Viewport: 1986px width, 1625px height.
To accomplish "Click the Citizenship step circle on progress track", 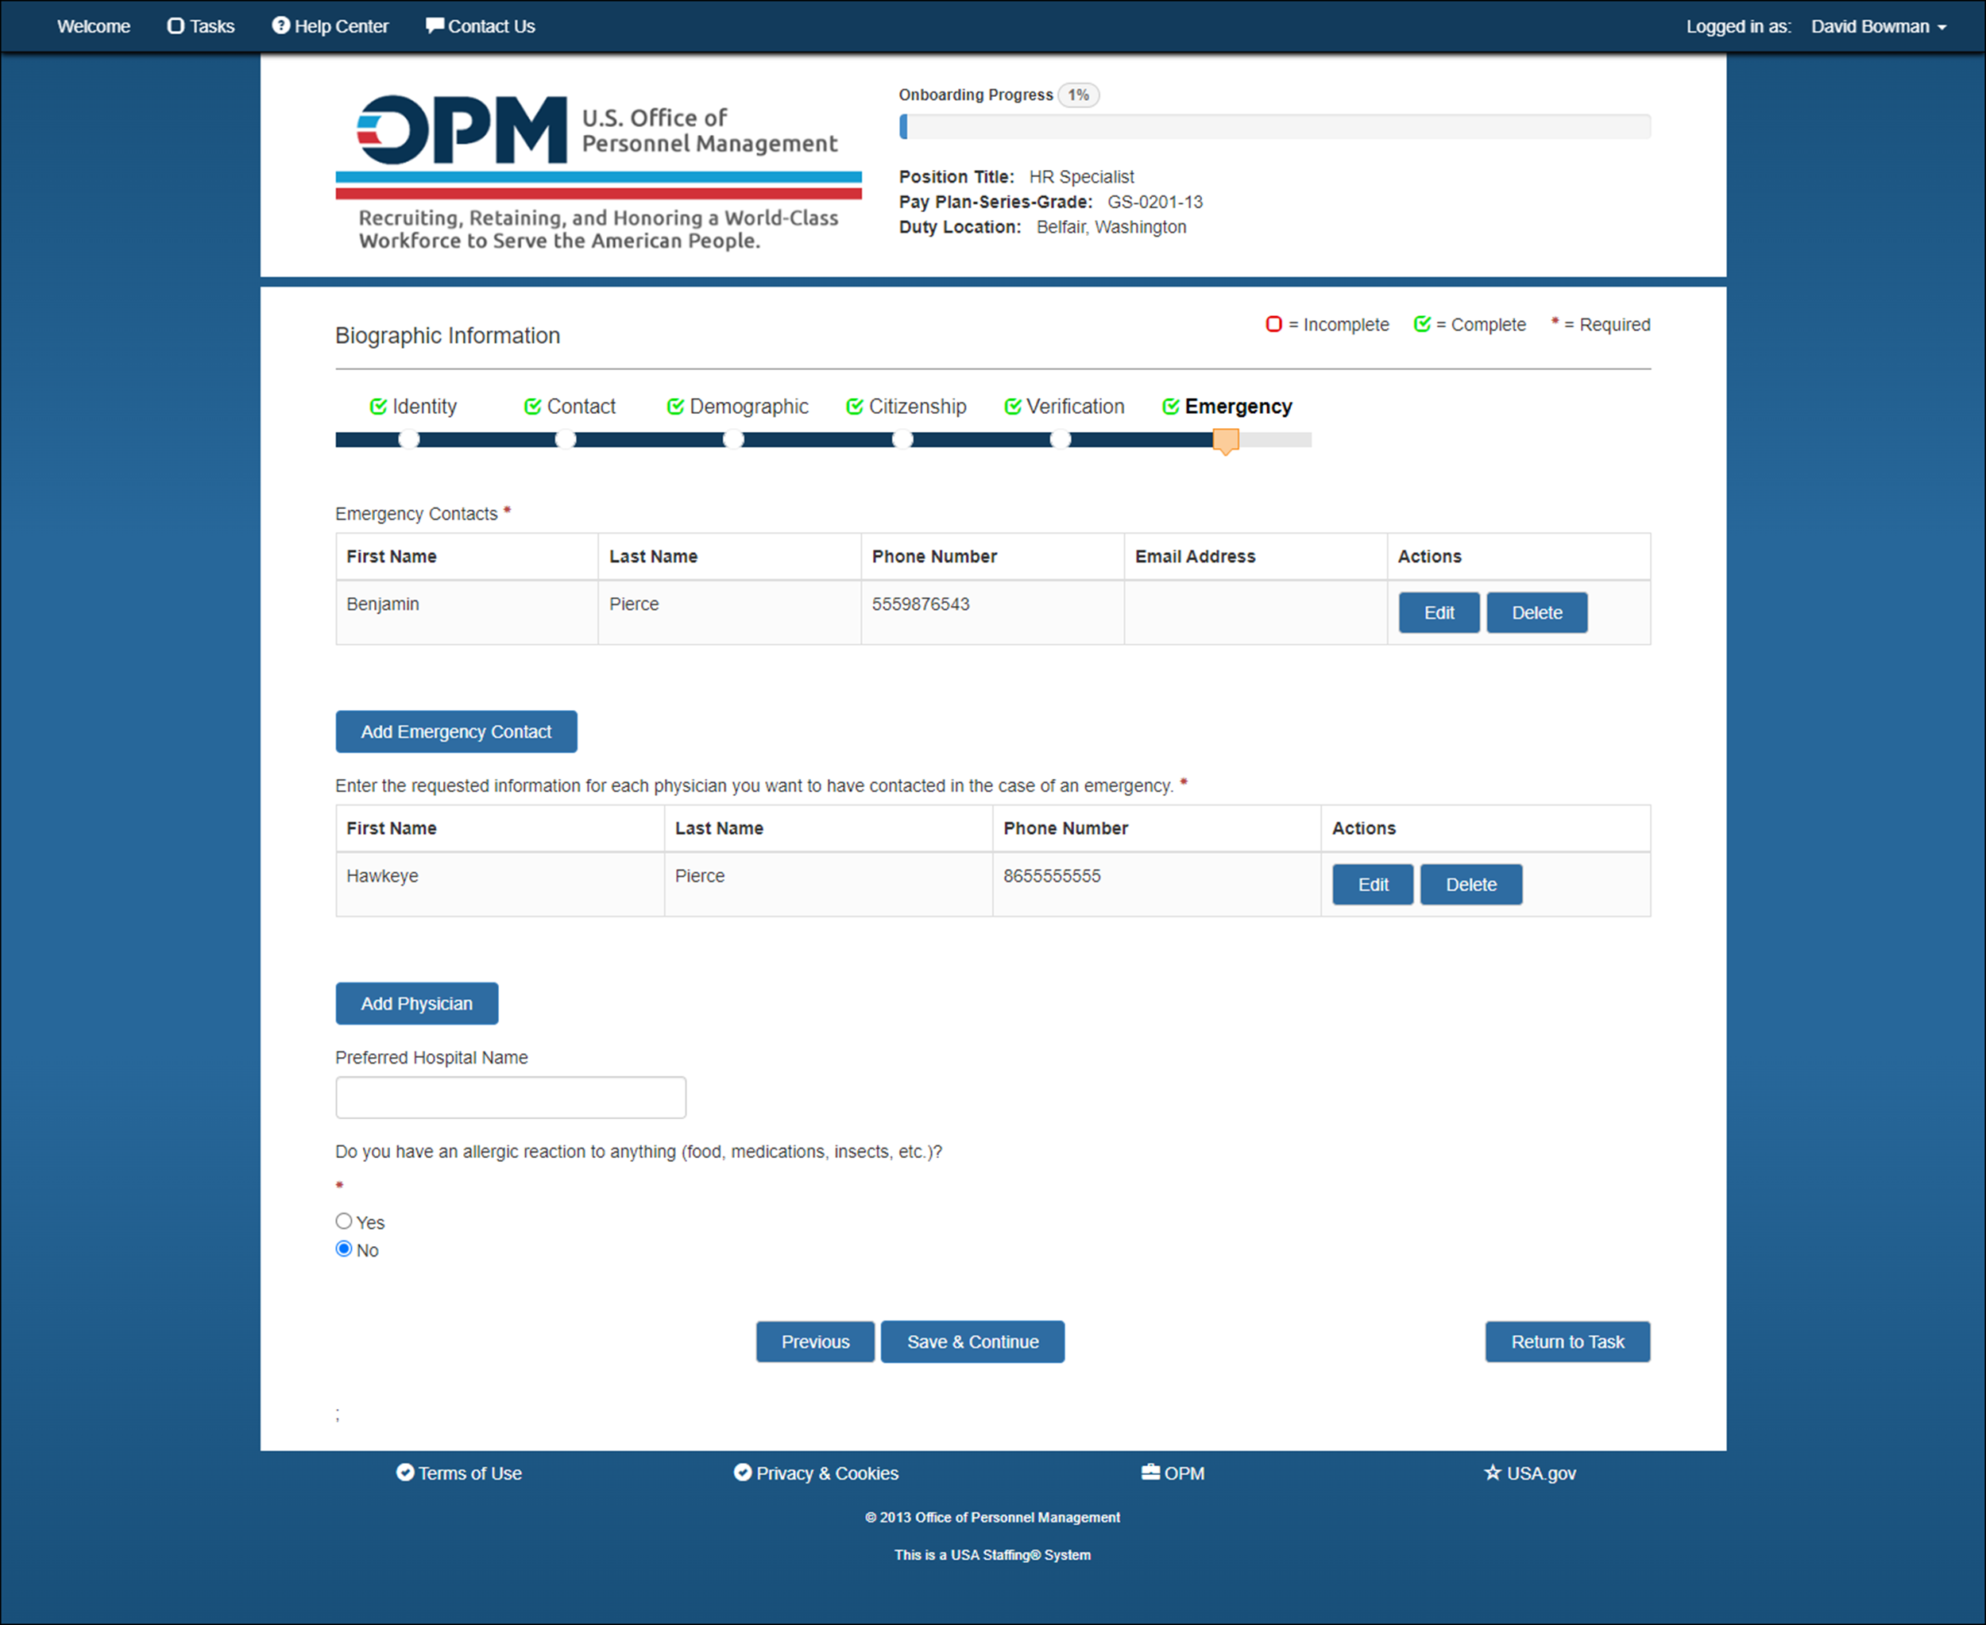I will coord(902,439).
